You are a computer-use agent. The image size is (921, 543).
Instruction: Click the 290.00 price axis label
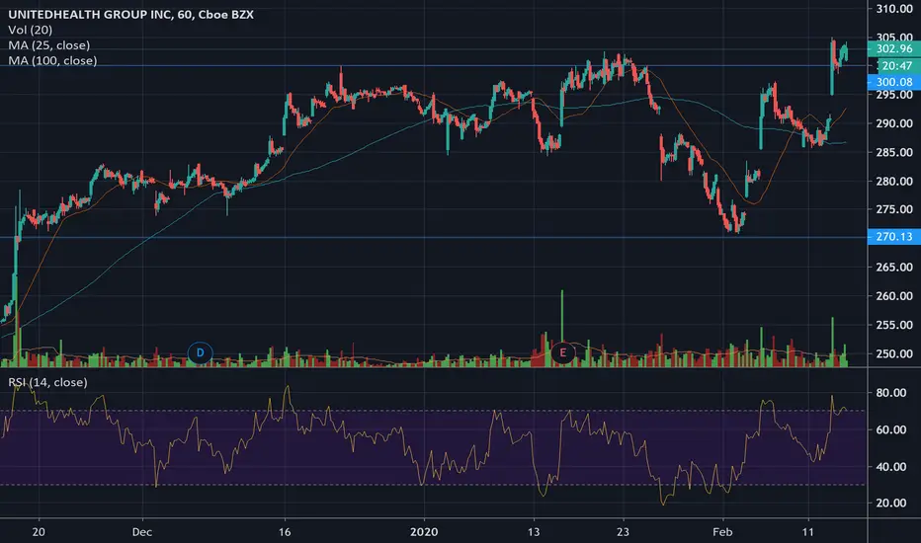tap(894, 123)
